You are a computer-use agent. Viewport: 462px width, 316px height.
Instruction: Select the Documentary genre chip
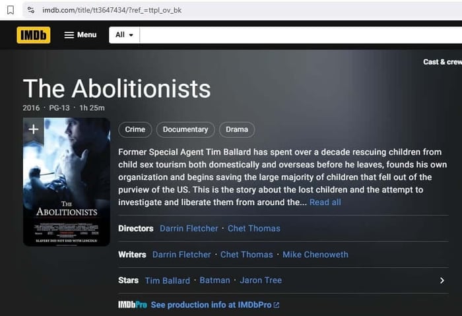pyautogui.click(x=185, y=129)
